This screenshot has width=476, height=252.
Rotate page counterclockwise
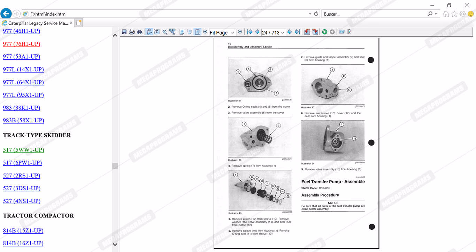(x=307, y=32)
